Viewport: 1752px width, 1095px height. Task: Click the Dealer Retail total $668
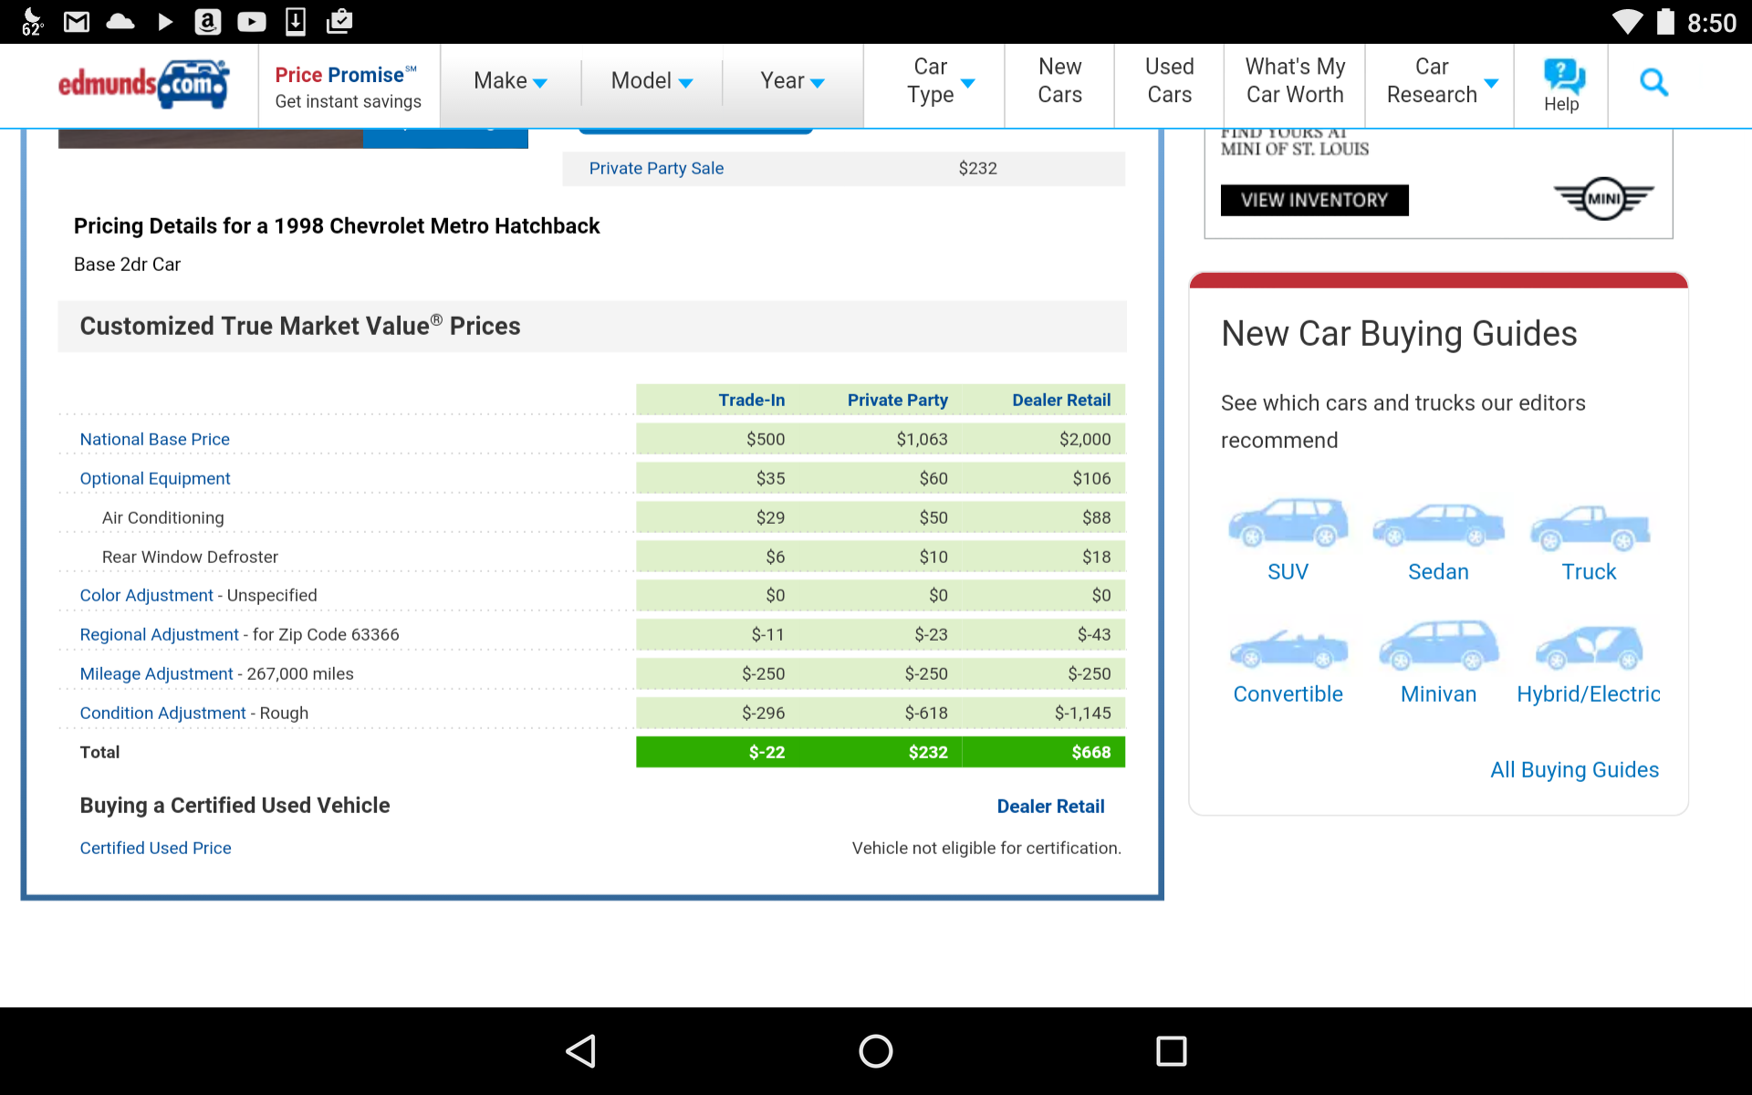[x=1091, y=752]
